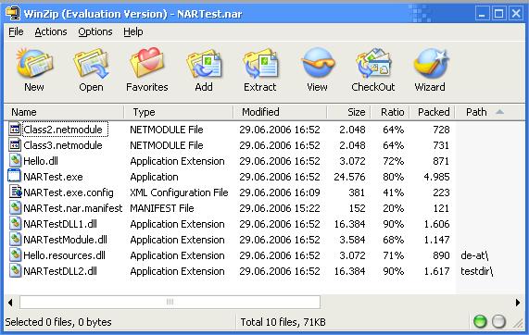The width and height of the screenshot is (529, 335).
Task: Select the file named Class2.netmodule
Action: tap(63, 130)
